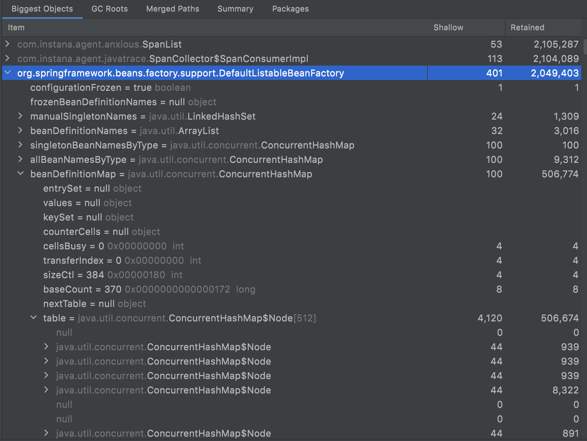The width and height of the screenshot is (587, 441).
Task: Click retained value 506,774
Action: 560,174
